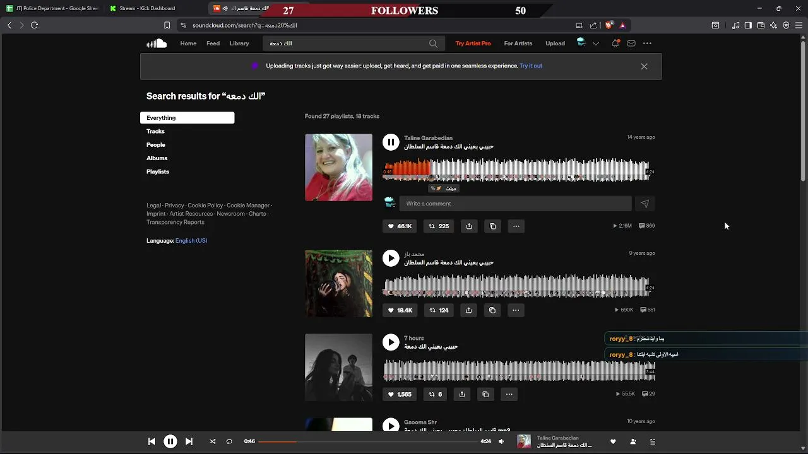808x454 pixels.
Task: Copy link of the Taline Garabedian track
Action: tap(493, 226)
